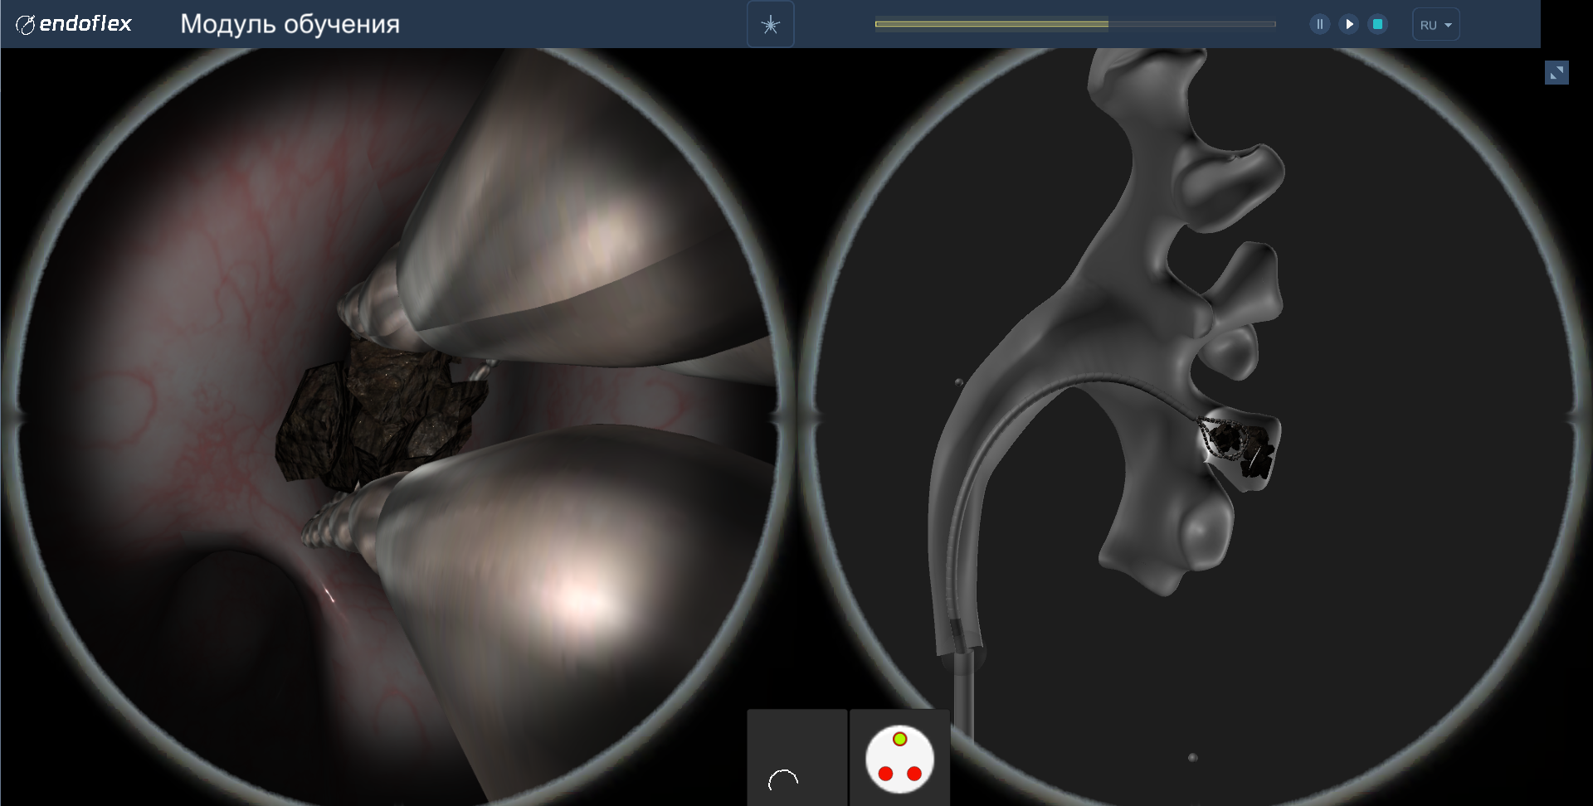Open the RU language dropdown
The image size is (1593, 806).
[1435, 25]
